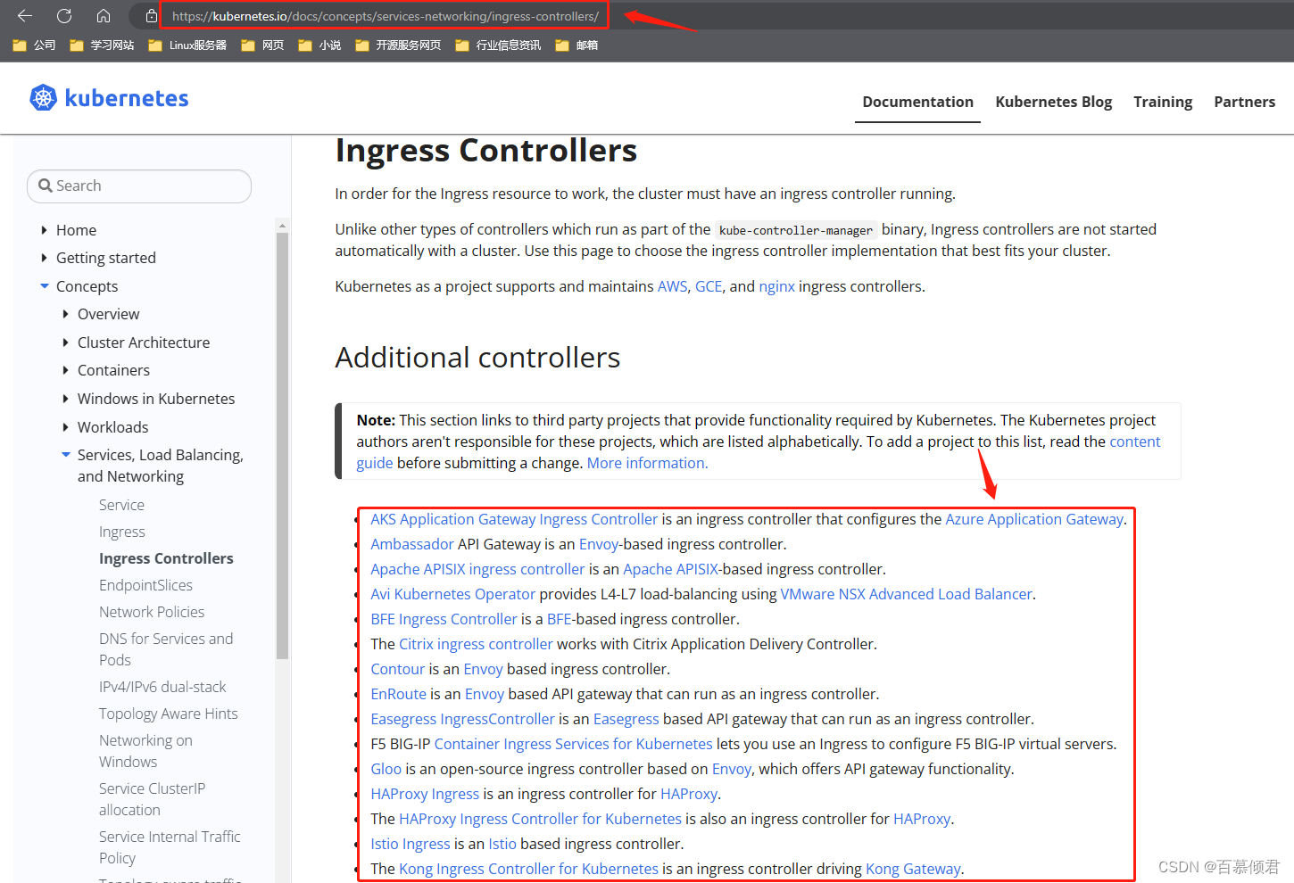Image resolution: width=1294 pixels, height=883 pixels.
Task: Open IPv4/IPv6 dual-stack page
Action: [x=162, y=687]
